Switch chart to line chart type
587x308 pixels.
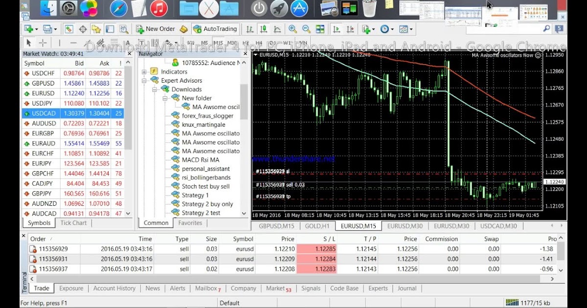point(277,29)
